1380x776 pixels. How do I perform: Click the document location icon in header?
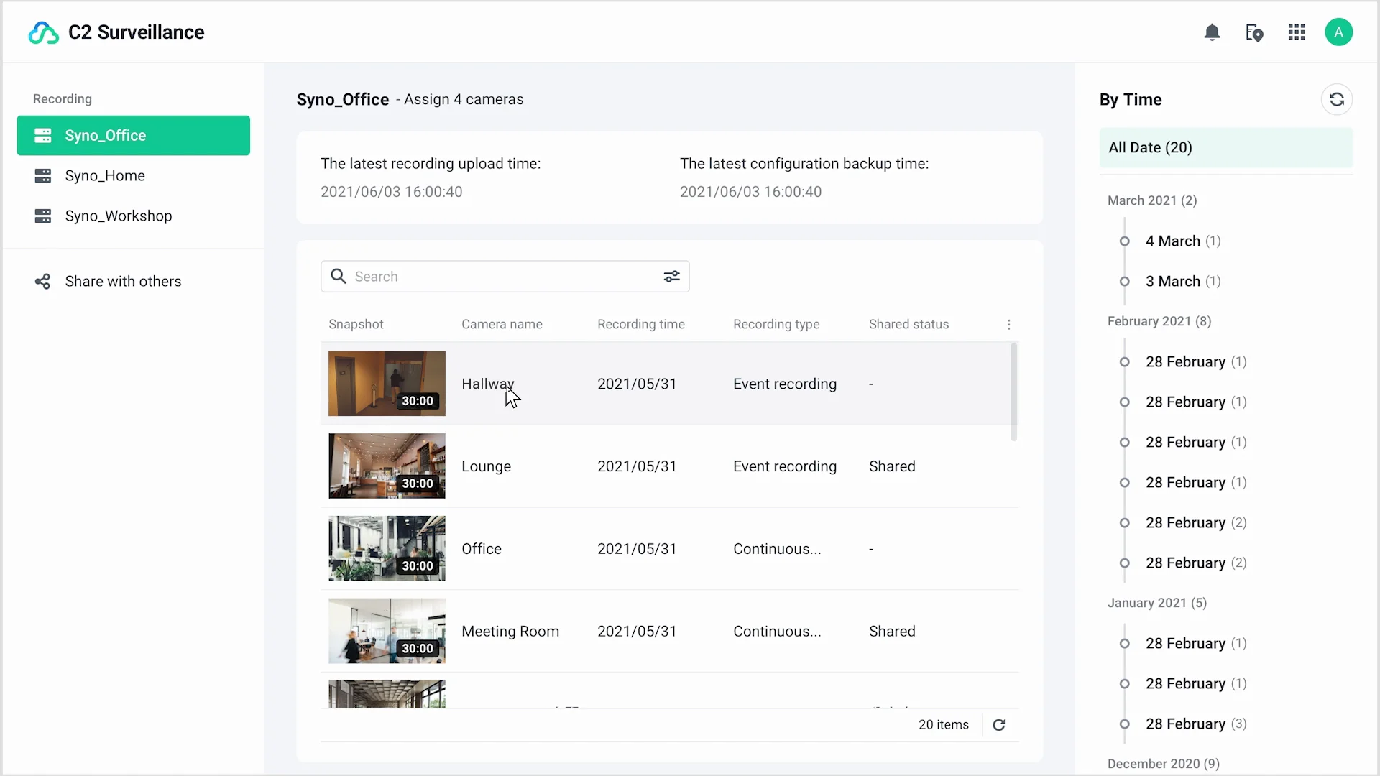(1254, 32)
